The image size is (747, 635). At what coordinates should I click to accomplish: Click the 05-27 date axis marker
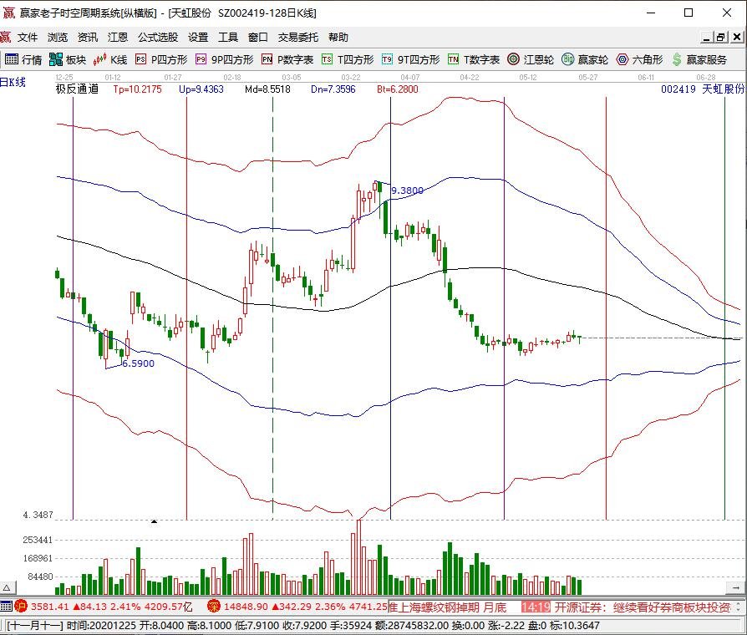(588, 77)
